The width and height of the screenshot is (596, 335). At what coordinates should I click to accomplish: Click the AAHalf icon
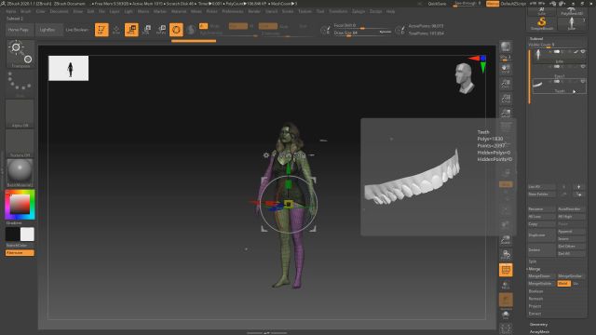pos(506,113)
